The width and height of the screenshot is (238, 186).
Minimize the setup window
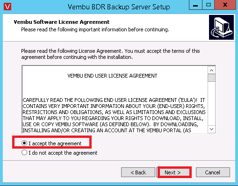pyautogui.click(x=195, y=5)
